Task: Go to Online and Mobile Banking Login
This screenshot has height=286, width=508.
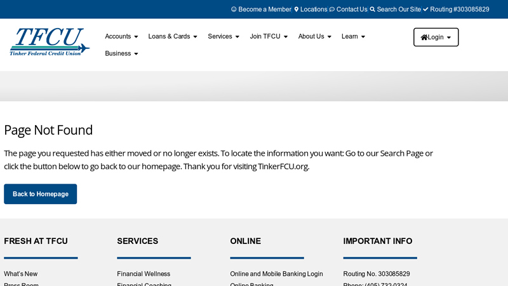Action: pyautogui.click(x=276, y=274)
